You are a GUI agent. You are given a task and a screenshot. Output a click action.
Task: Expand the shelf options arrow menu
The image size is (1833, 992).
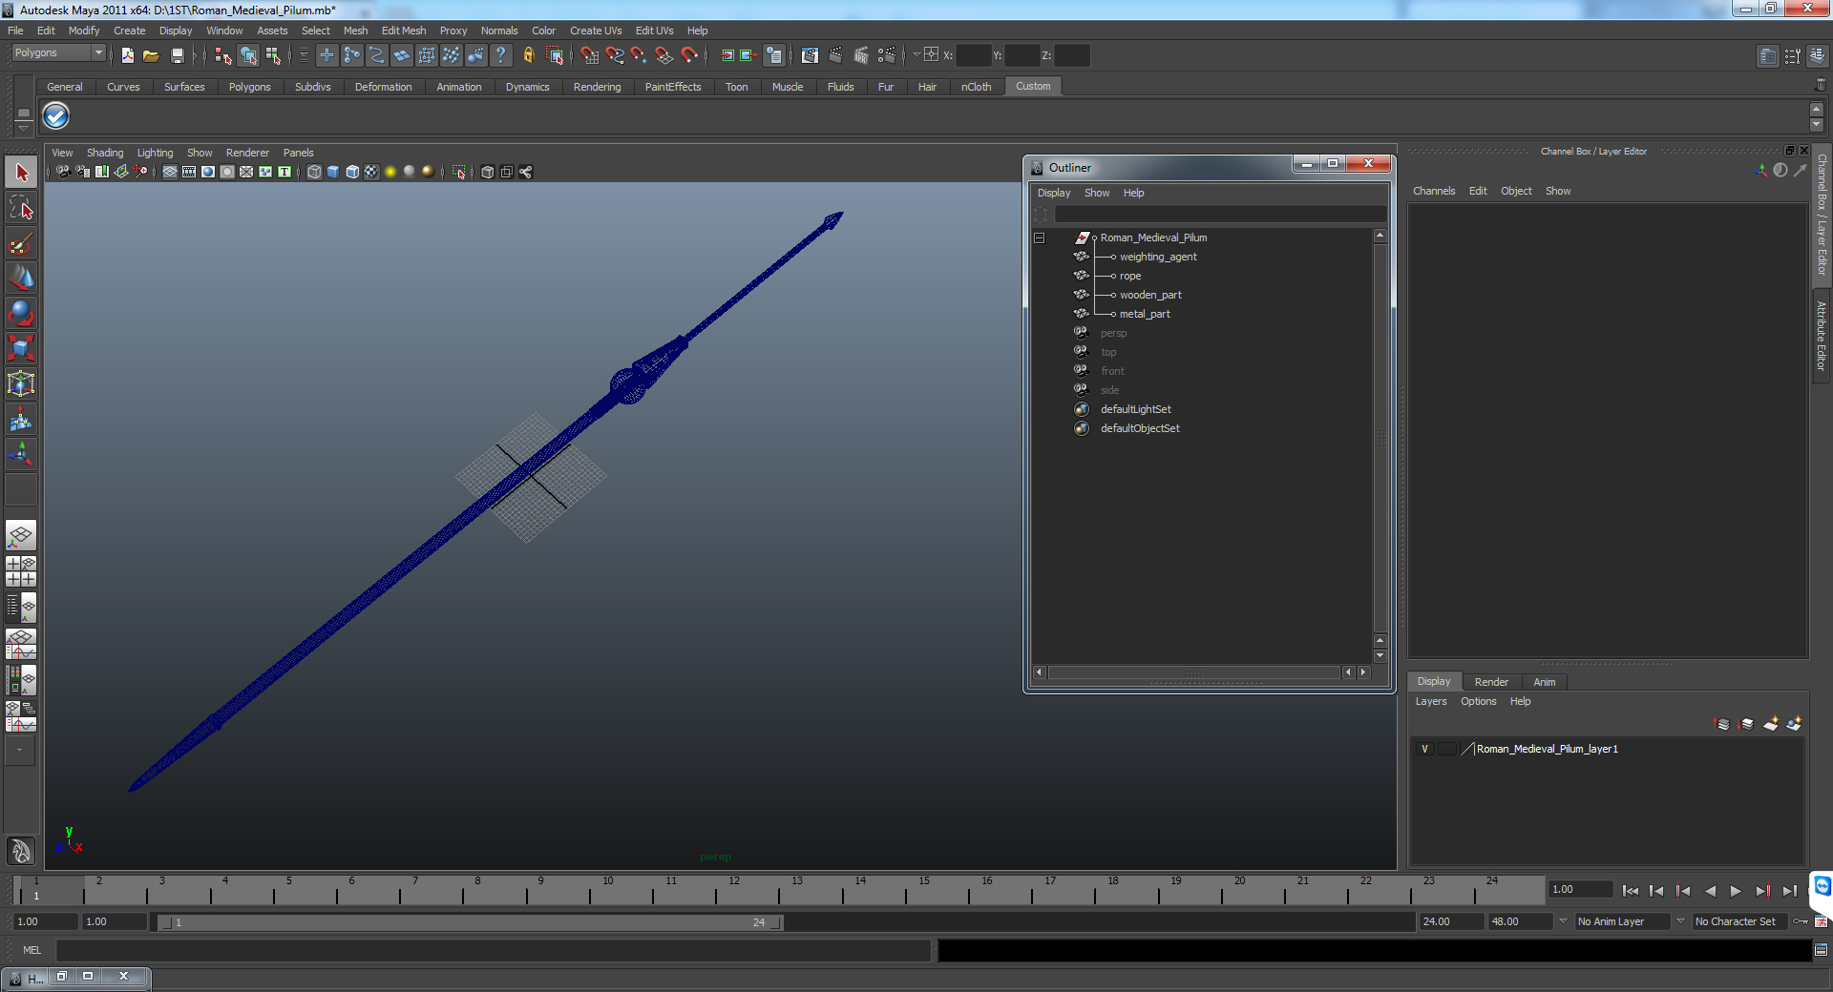(24, 127)
